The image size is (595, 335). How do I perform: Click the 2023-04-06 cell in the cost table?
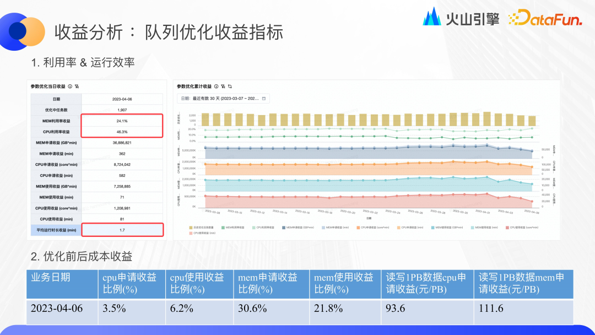coord(56,309)
